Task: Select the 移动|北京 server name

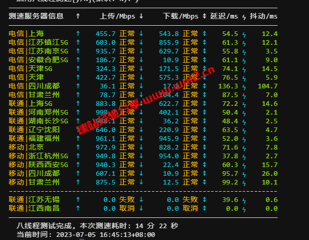Action: [26, 147]
